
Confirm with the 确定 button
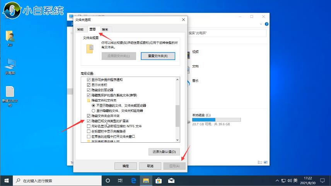coord(126,166)
